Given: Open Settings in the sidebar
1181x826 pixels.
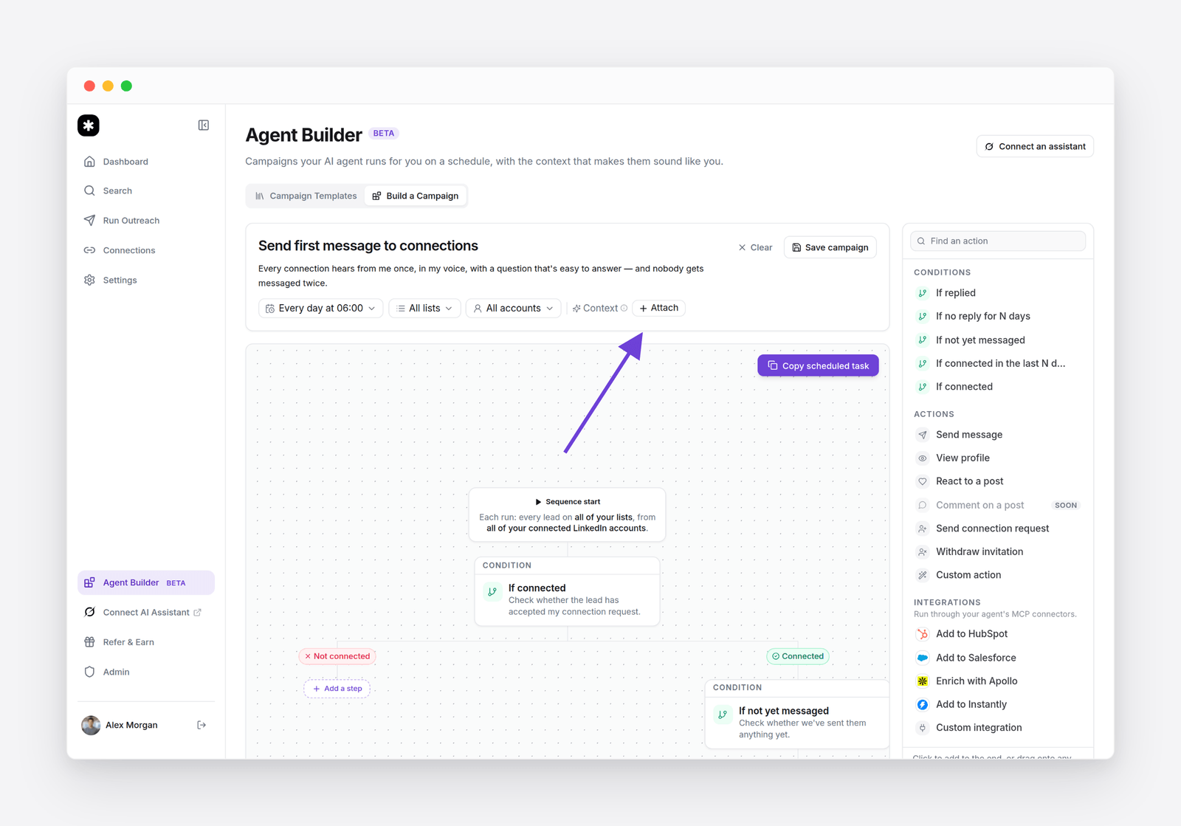Looking at the screenshot, I should 146,281.
